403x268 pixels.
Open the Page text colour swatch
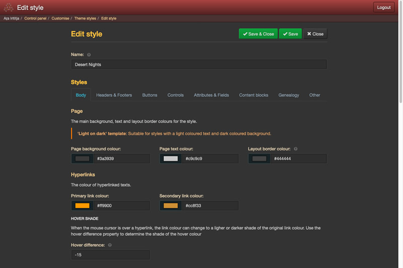(x=171, y=158)
